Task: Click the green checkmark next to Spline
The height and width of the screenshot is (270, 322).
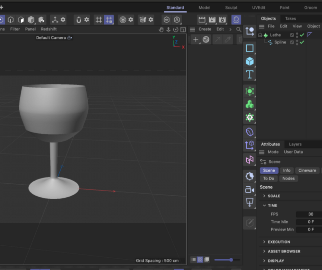Action: tap(302, 42)
